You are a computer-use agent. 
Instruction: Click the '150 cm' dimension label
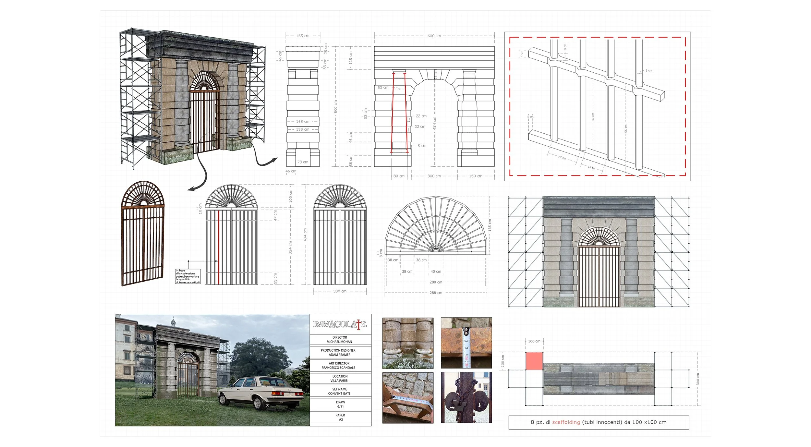475,176
